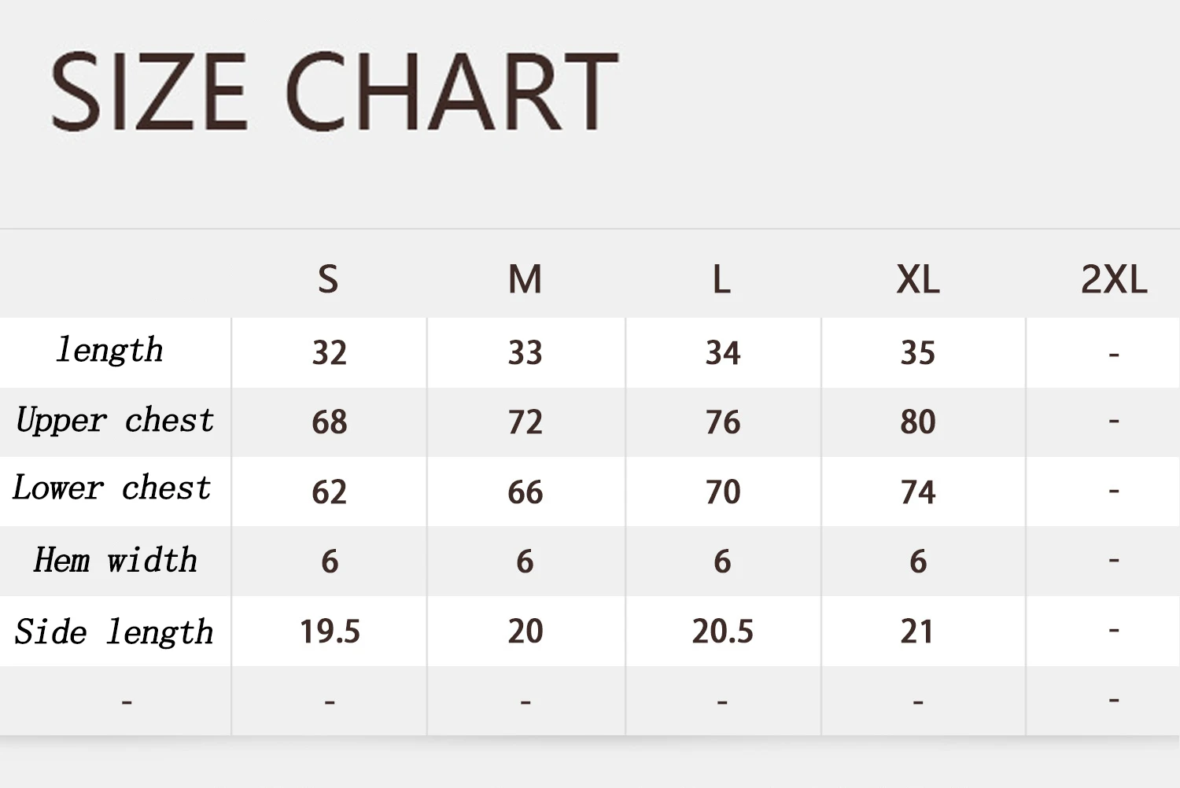The image size is (1180, 788).
Task: Click the length value 35 for XL
Action: tap(917, 353)
